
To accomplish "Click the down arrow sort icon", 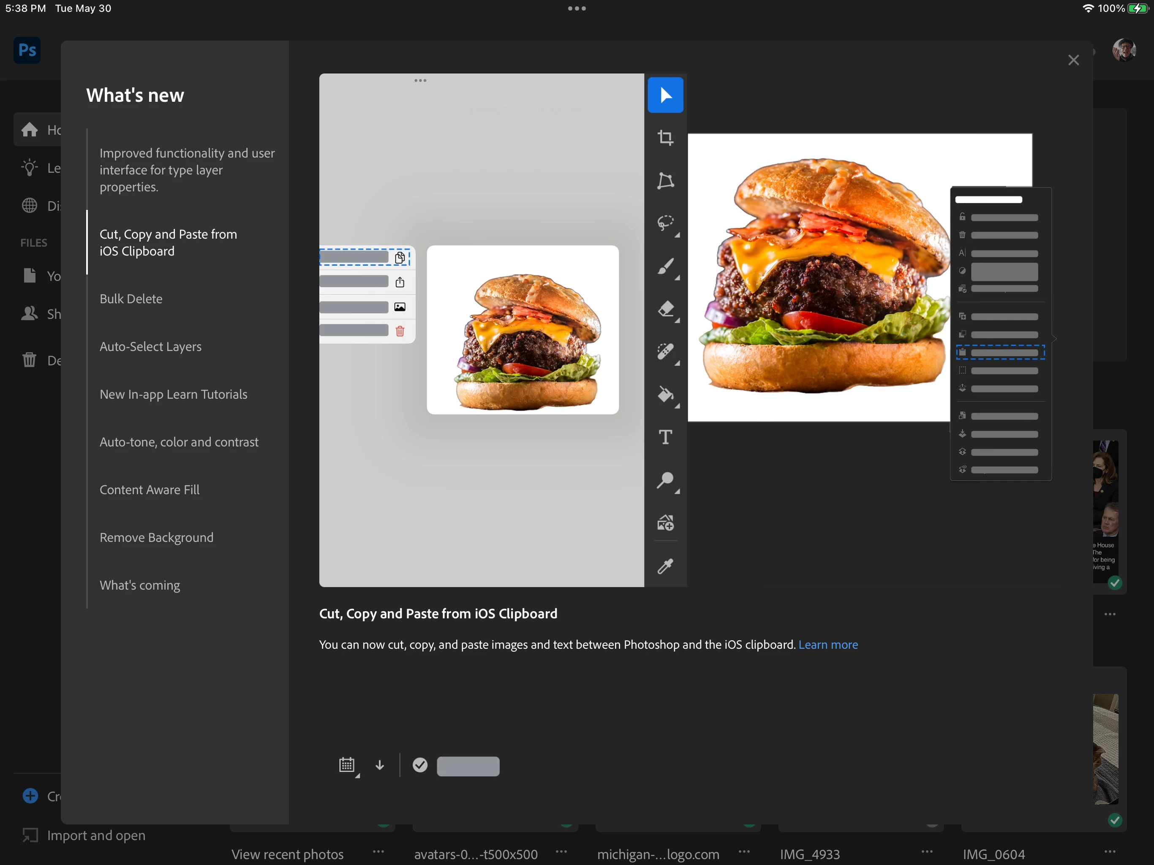I will point(380,765).
